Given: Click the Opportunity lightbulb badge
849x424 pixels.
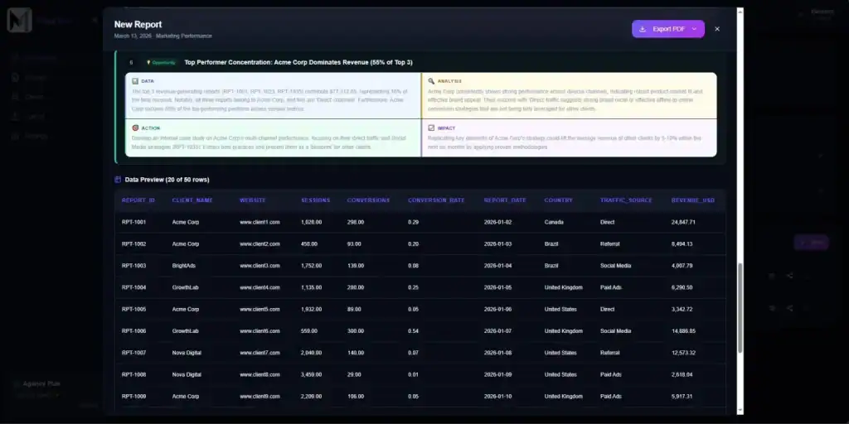Looking at the screenshot, I should (x=162, y=63).
